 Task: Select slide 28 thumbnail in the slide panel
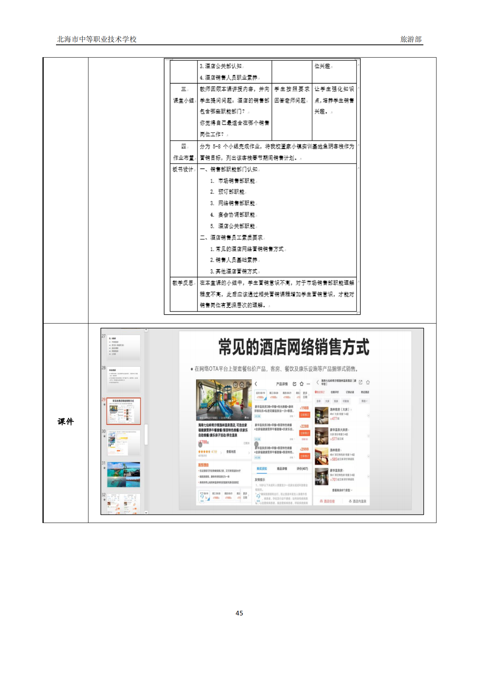click(124, 380)
